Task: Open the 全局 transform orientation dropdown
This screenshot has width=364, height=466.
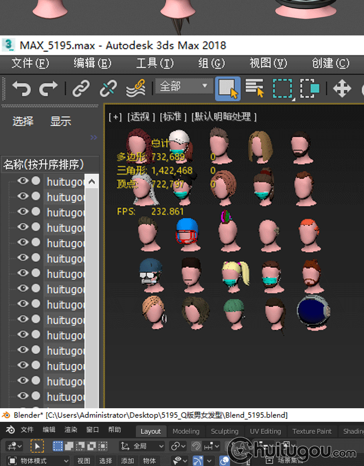Action: [142, 446]
